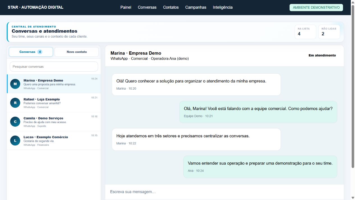Screen dimensions: 355x200
Task: Click 'WhatsApp · Comercial · Operadora Ana (demo)' subtitle
Action: 150,59
